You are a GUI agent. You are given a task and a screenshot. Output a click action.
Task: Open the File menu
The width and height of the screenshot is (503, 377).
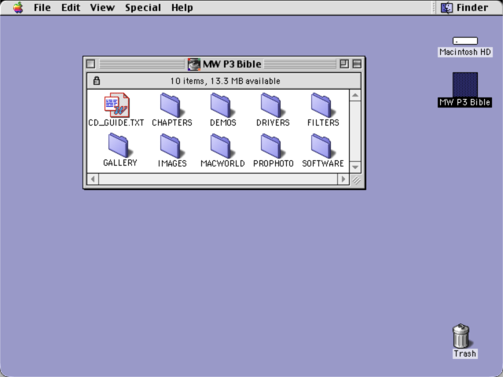click(42, 7)
